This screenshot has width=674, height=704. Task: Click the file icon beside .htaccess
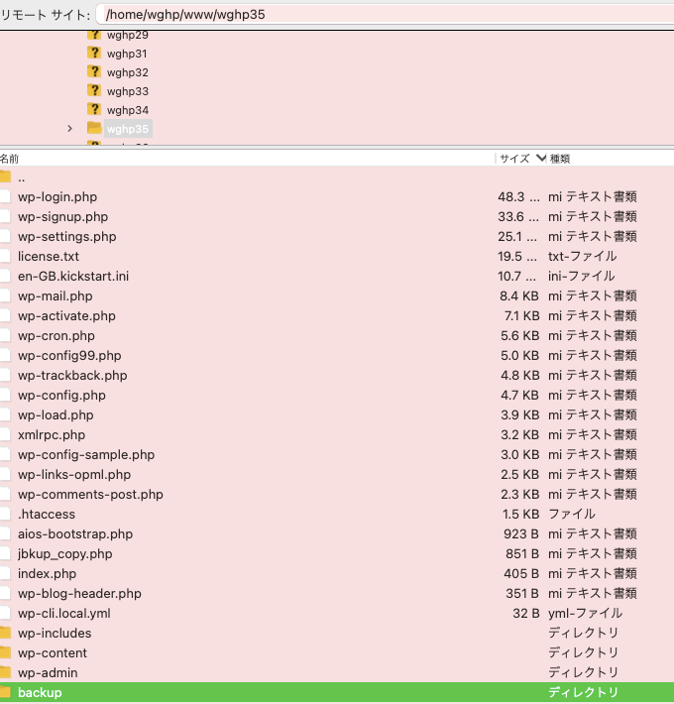click(5, 514)
